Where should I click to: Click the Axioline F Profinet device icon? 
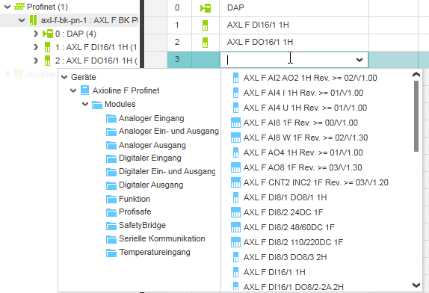84,90
